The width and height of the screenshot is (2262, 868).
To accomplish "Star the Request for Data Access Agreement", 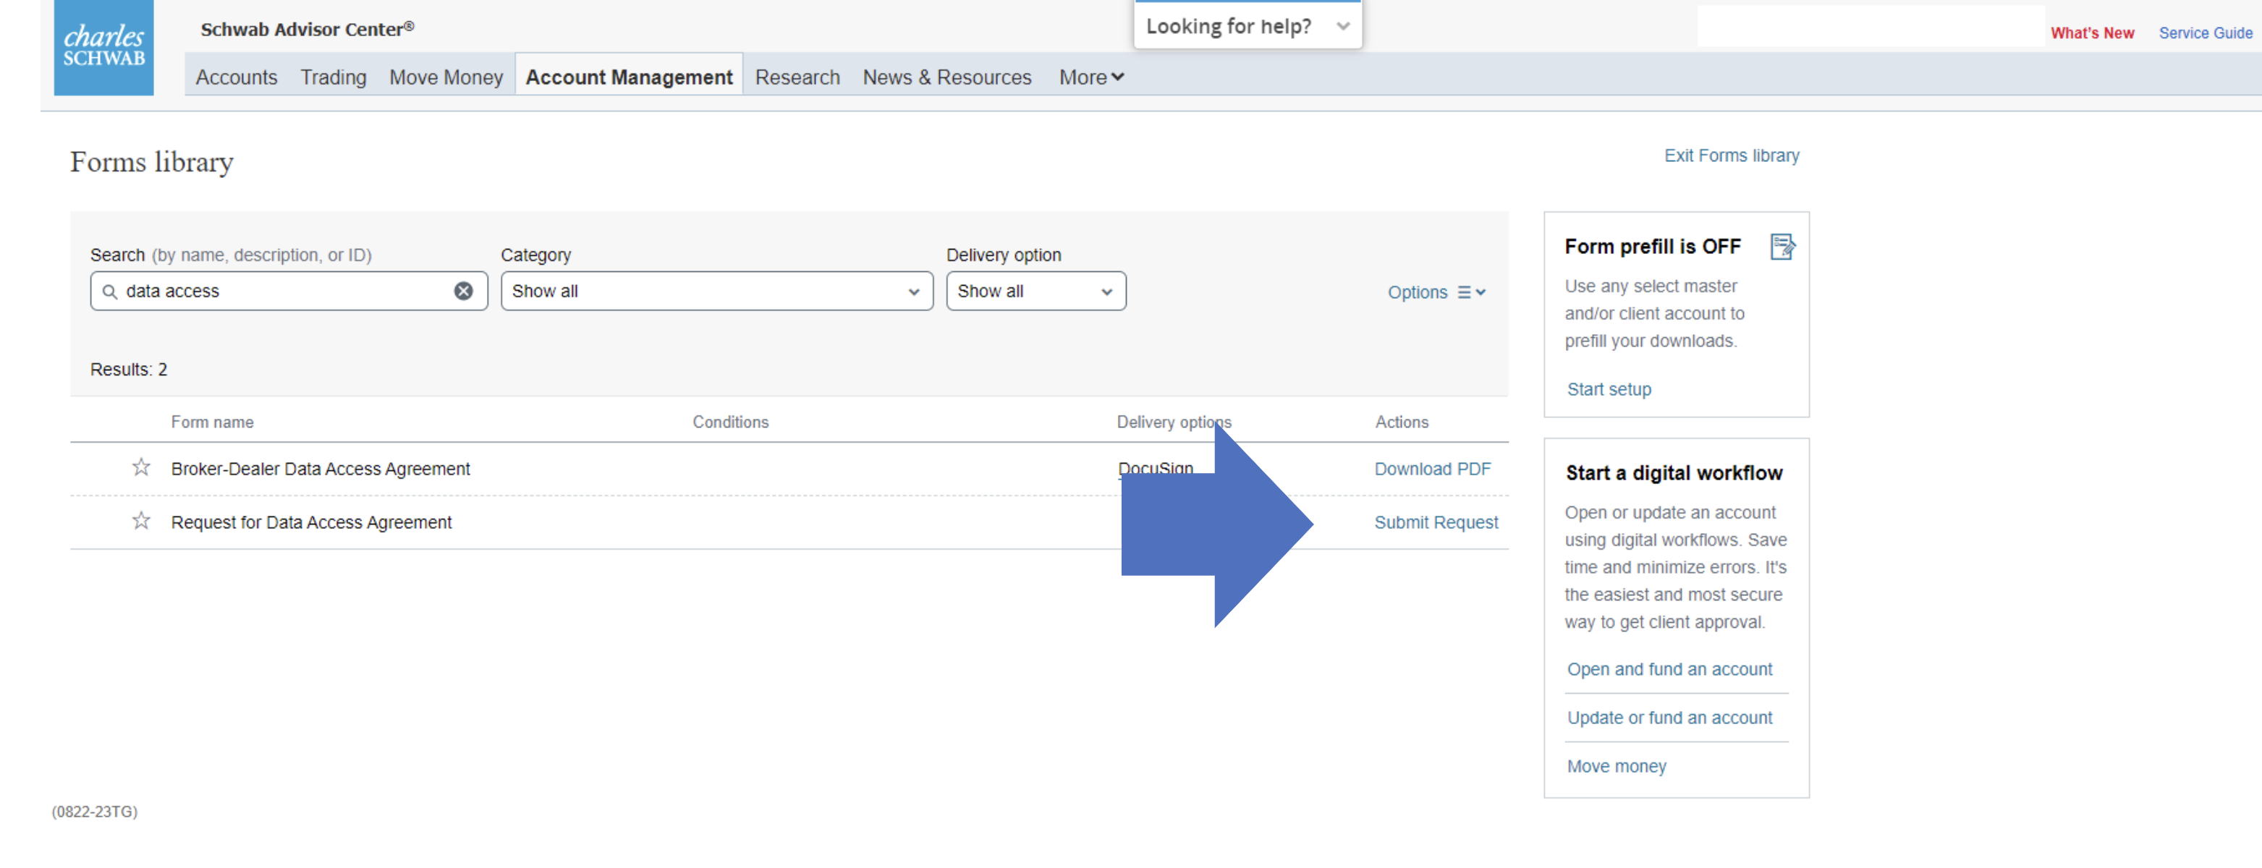I will click(141, 522).
